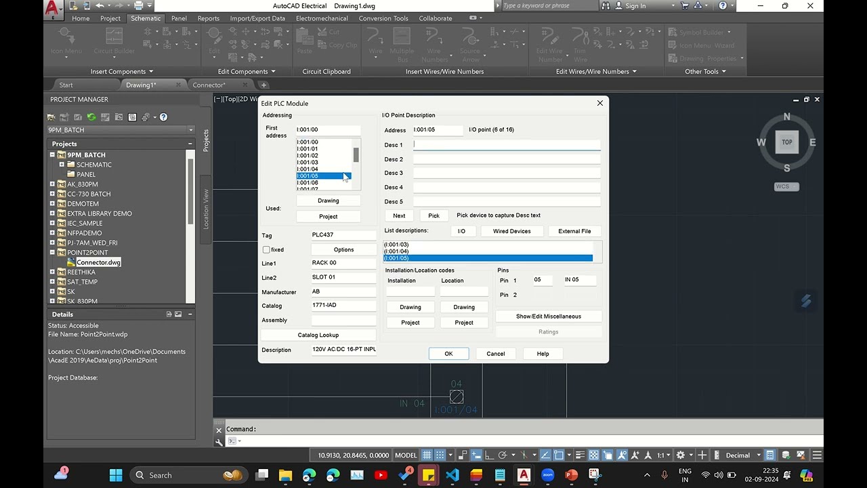Open the Reports ribbon tab
Viewport: 867px width, 488px height.
pos(209,18)
